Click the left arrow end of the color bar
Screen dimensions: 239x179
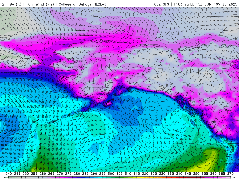pyautogui.click(x=6, y=178)
